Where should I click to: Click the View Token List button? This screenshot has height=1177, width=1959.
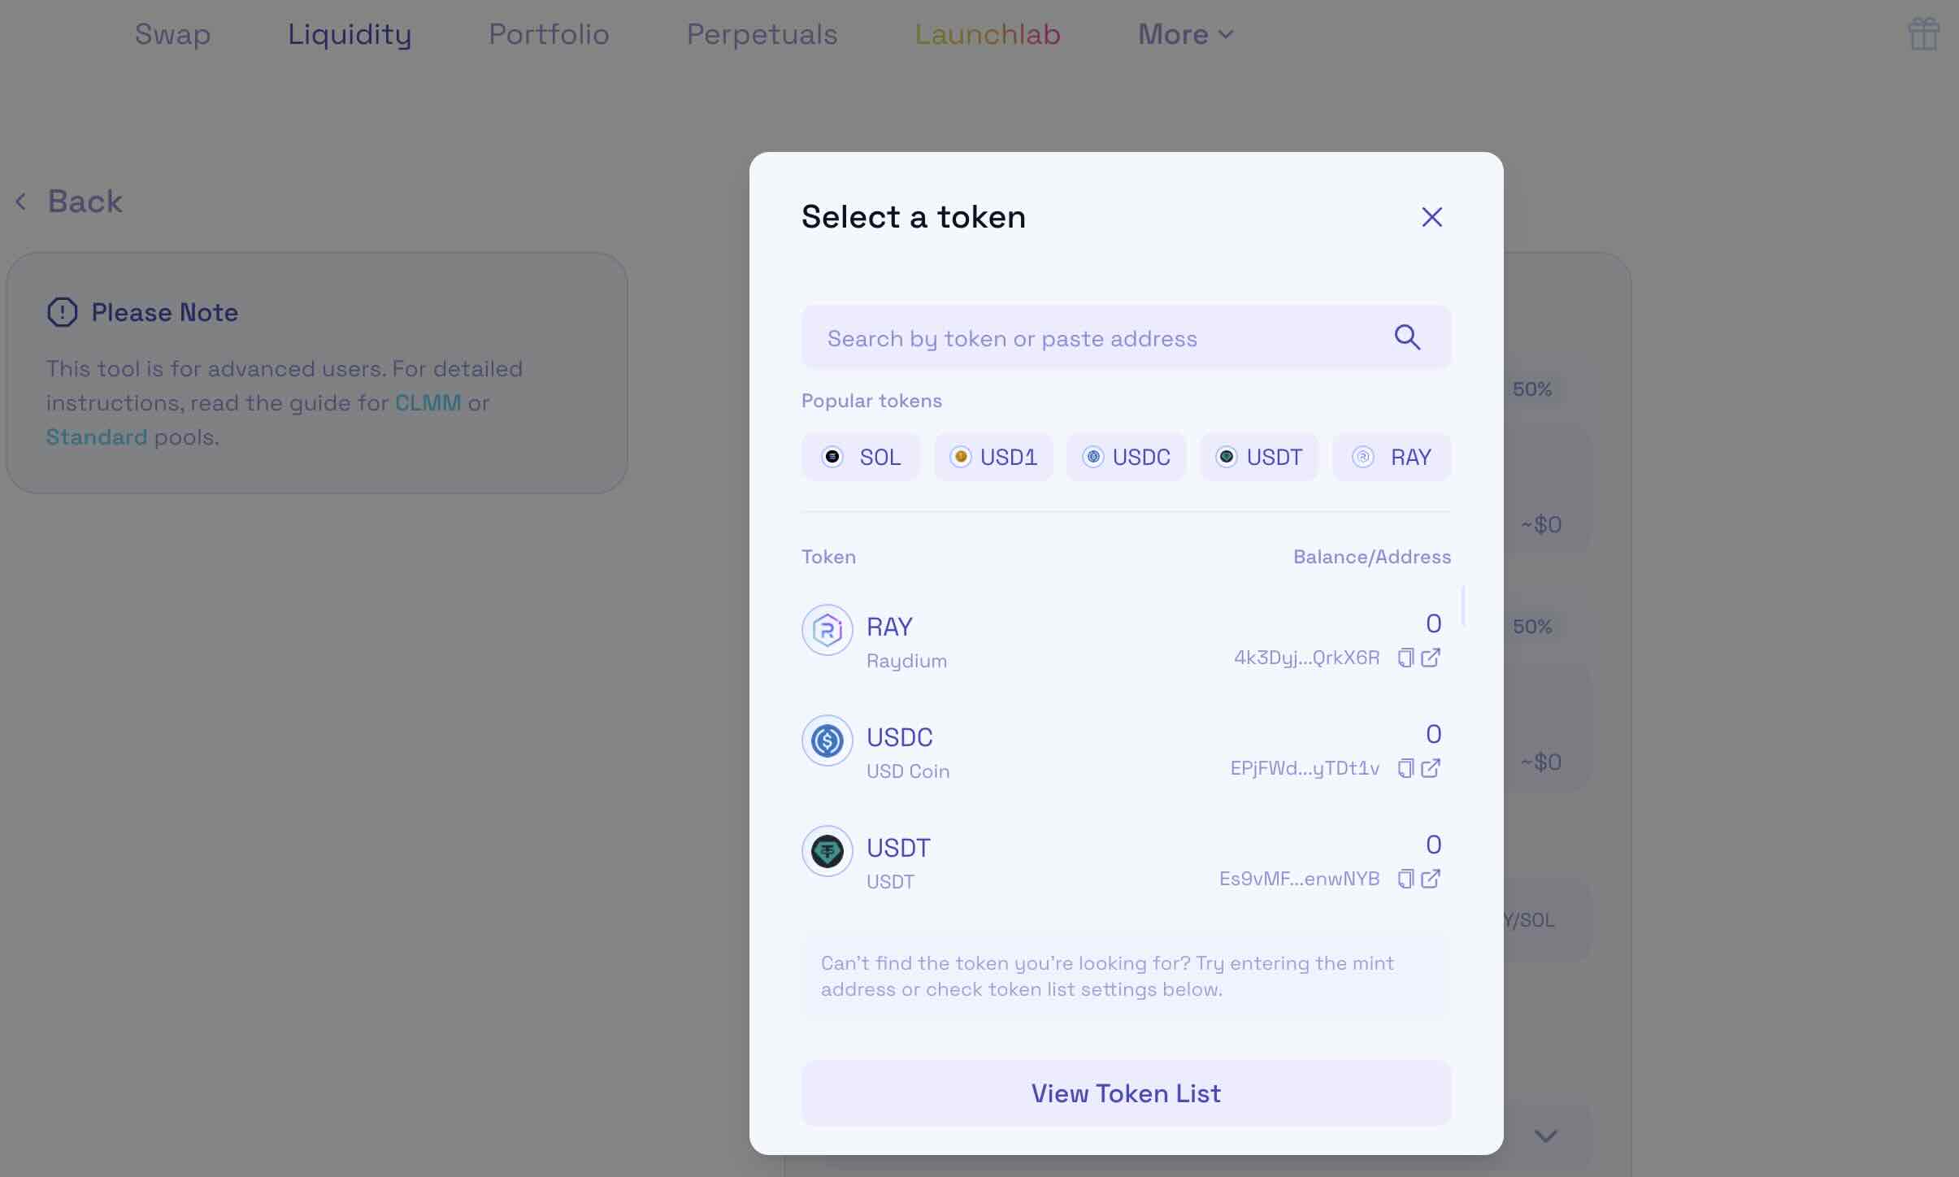(x=1125, y=1092)
